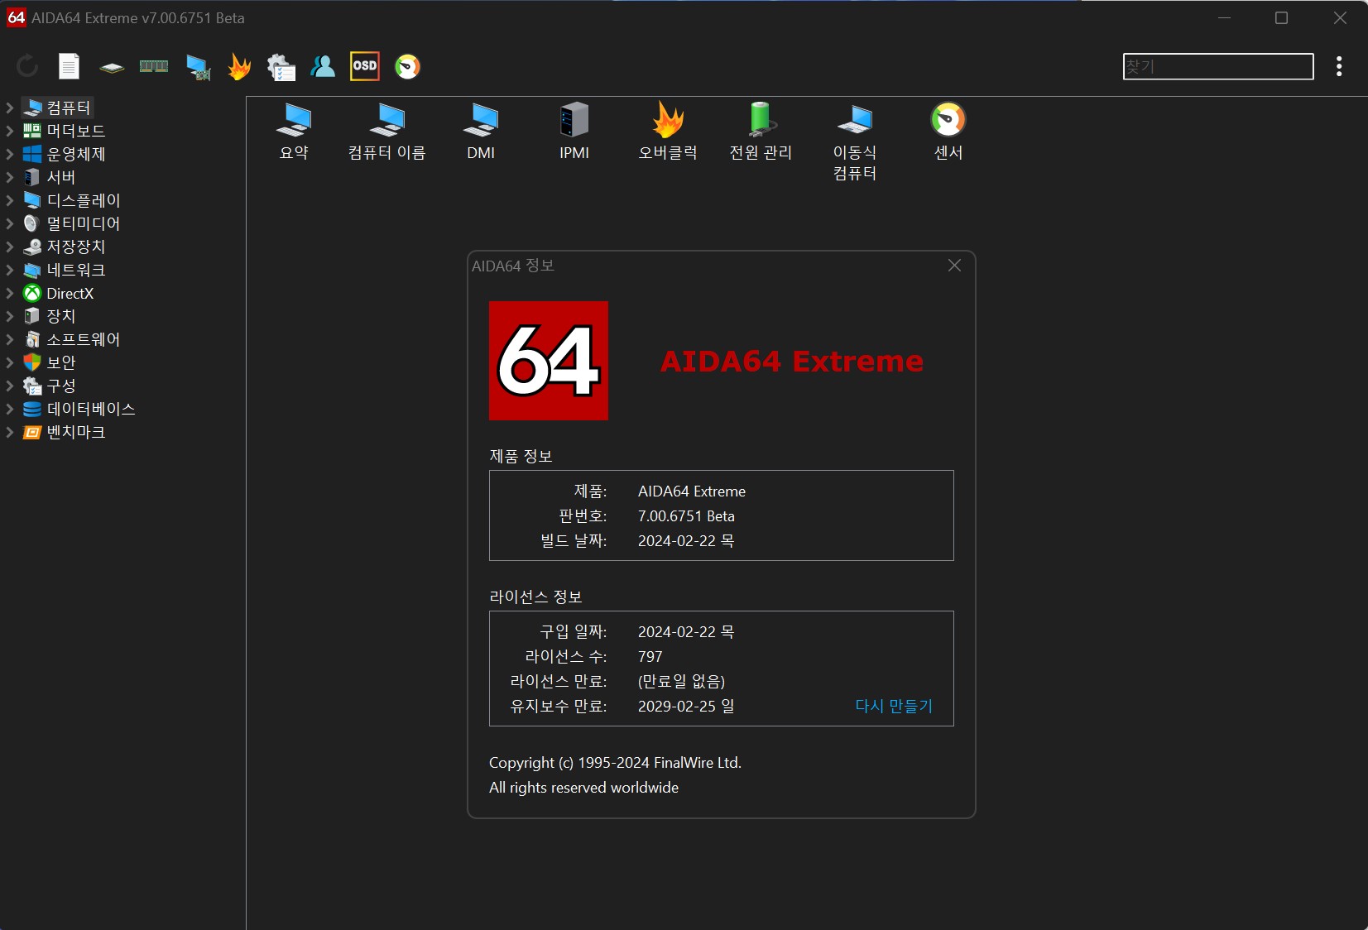Click the motherboard chip toolbar icon
Viewport: 1368px width, 930px height.
(112, 67)
